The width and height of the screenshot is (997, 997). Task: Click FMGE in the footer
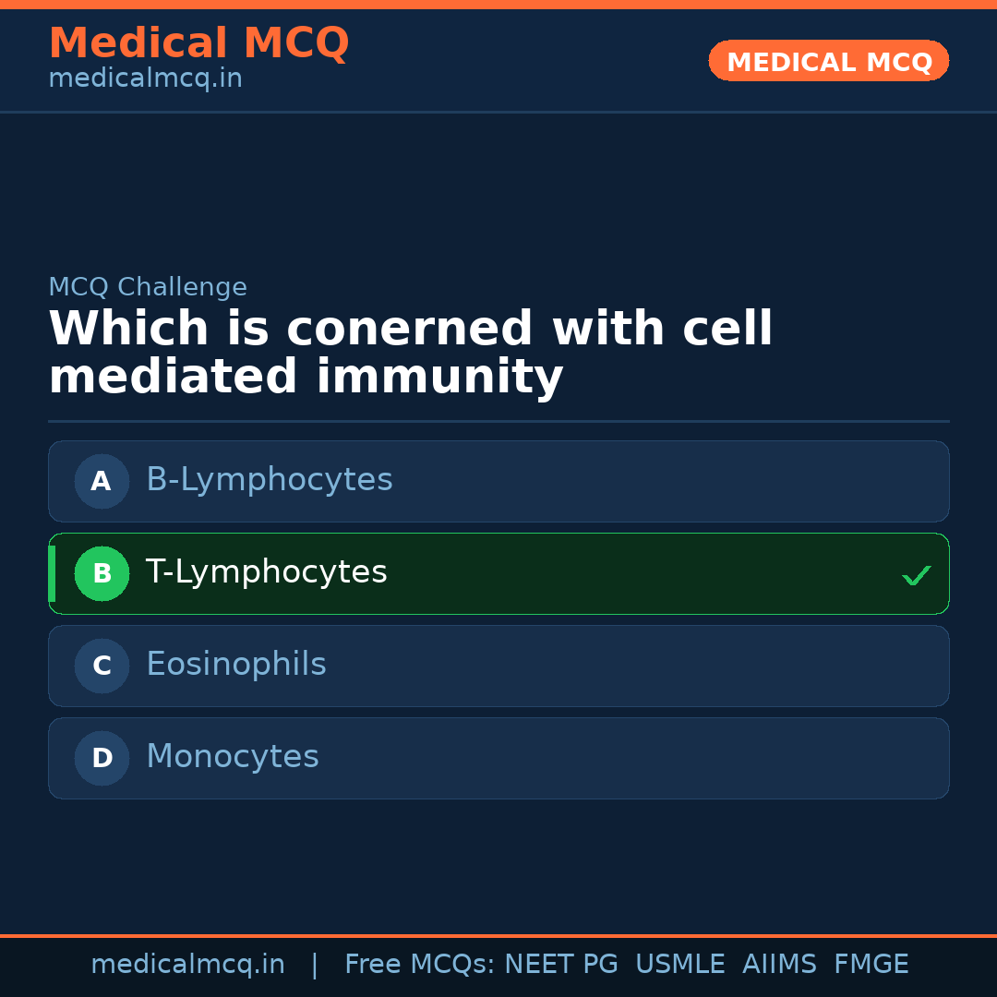(871, 965)
